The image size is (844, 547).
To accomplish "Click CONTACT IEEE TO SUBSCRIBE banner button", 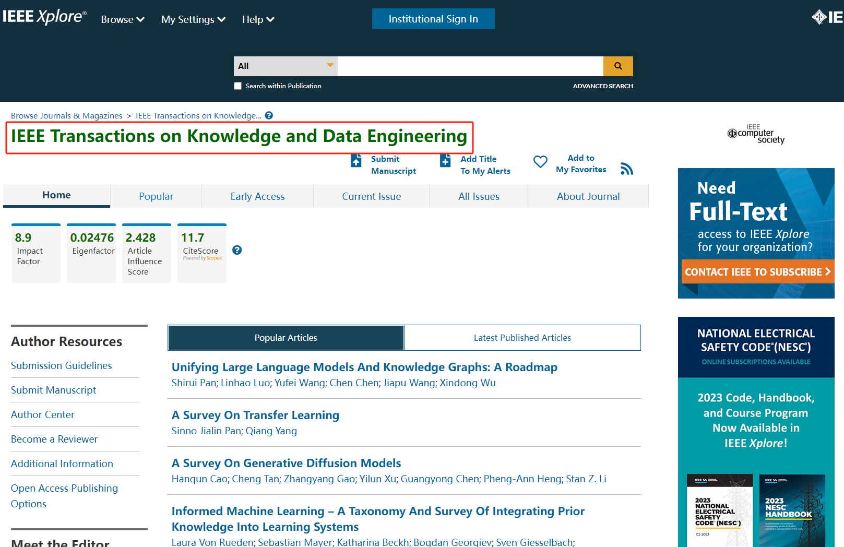I will click(x=758, y=272).
